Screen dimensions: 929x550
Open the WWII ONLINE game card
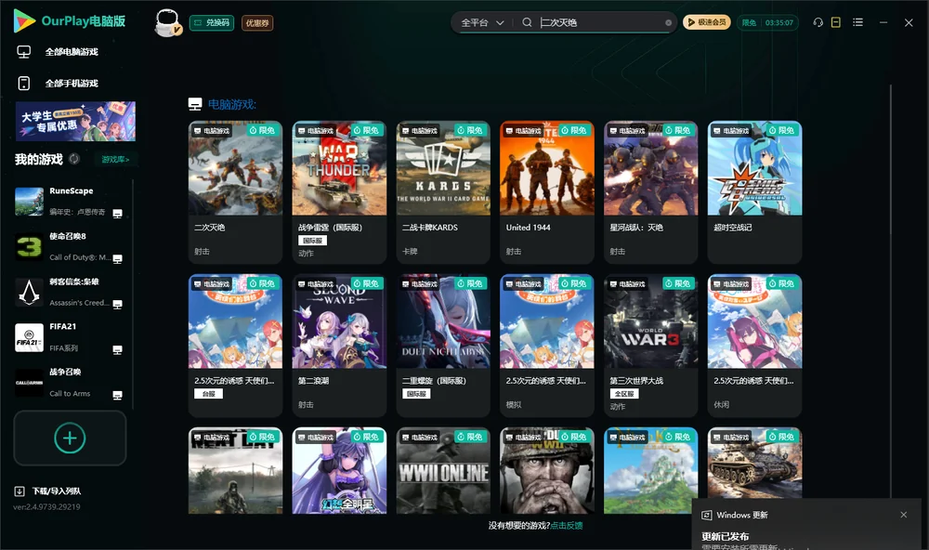443,471
